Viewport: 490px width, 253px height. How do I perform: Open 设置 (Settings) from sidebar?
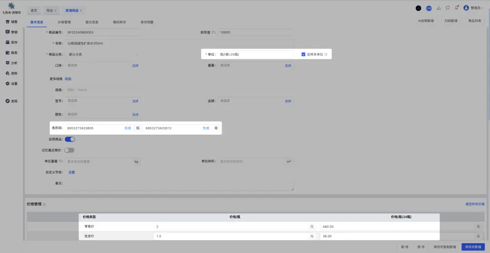[11, 84]
